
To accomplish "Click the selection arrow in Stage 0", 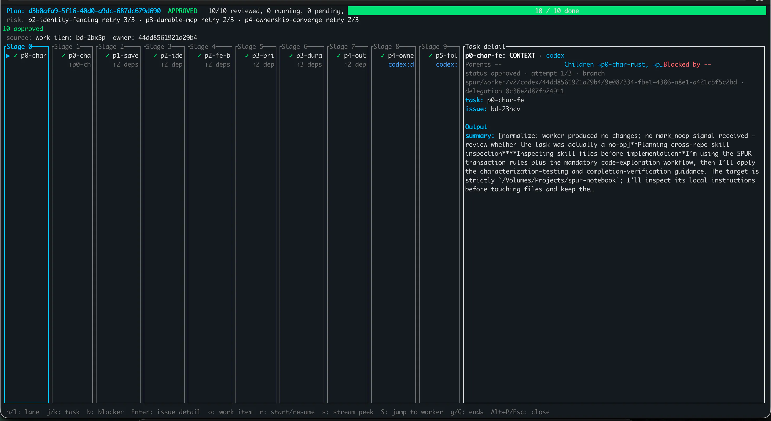I will [8, 56].
